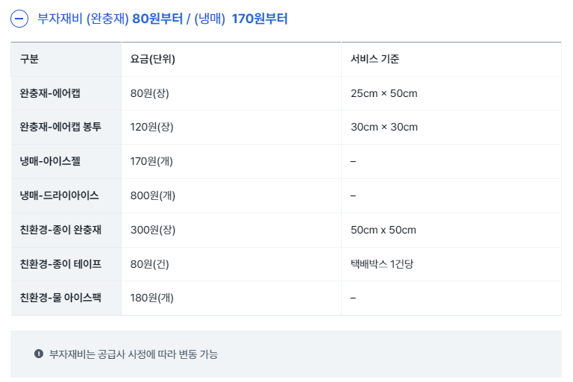The image size is (573, 382).
Task: Click the 300원(장) price cell
Action: (x=152, y=230)
